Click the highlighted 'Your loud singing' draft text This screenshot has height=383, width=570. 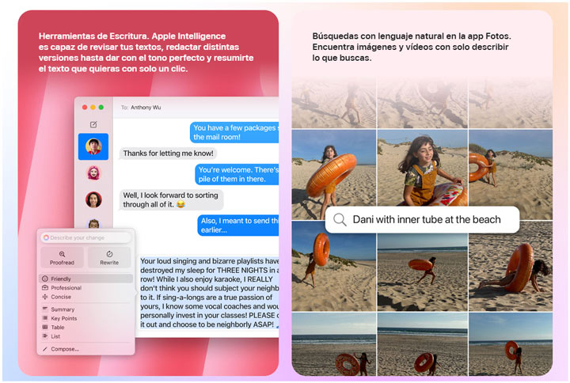[209, 293]
